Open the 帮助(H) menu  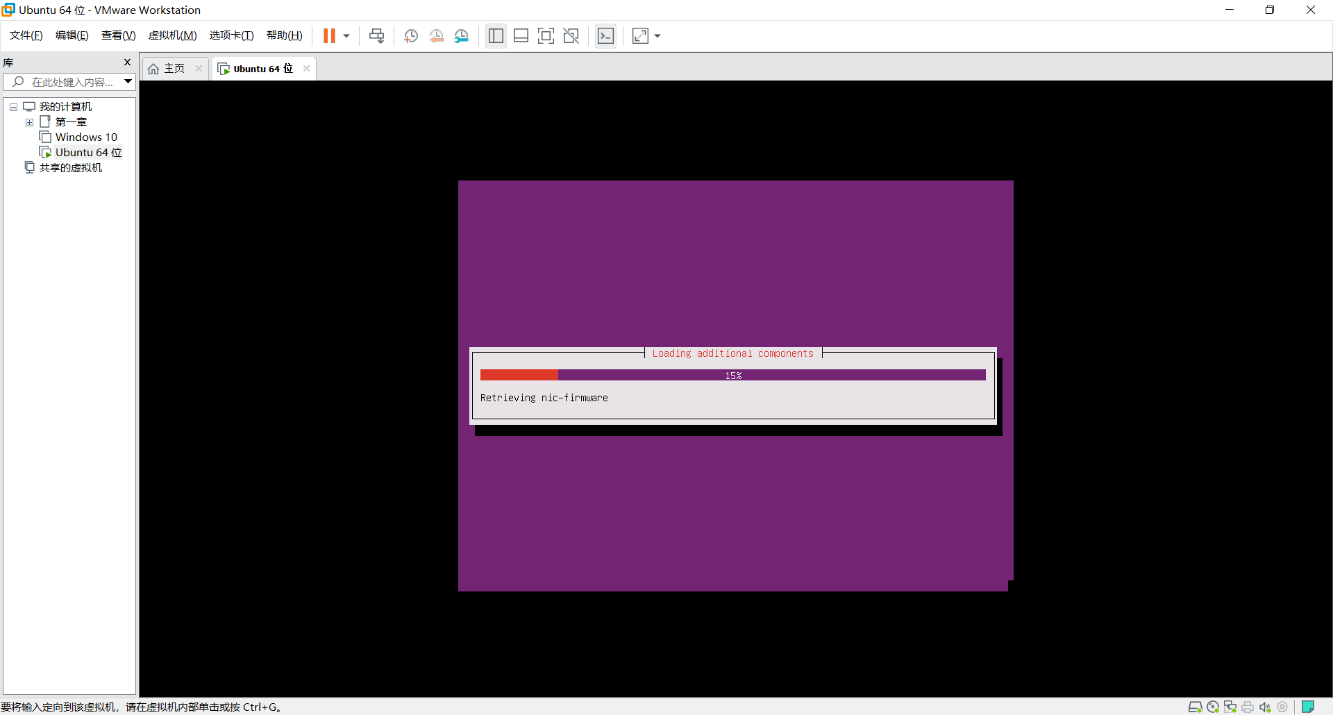285,35
